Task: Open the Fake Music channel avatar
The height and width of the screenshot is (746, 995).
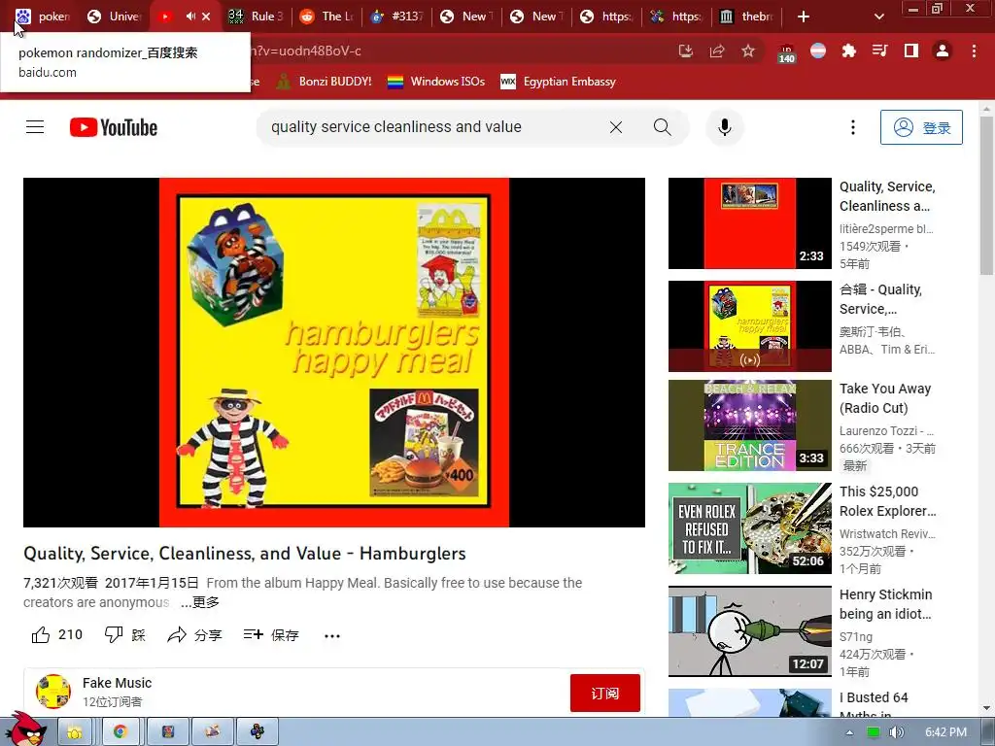Action: pyautogui.click(x=53, y=692)
